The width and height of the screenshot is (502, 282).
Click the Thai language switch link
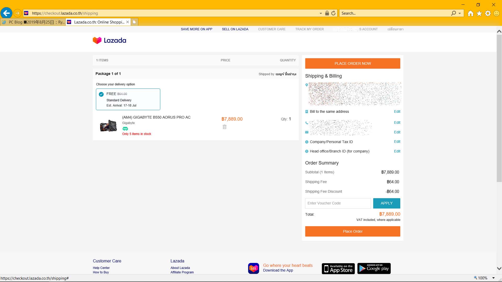point(395,29)
